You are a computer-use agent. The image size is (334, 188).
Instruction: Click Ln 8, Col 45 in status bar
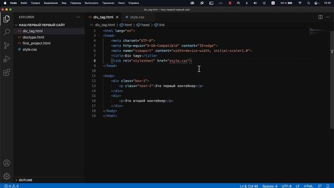tap(249, 186)
